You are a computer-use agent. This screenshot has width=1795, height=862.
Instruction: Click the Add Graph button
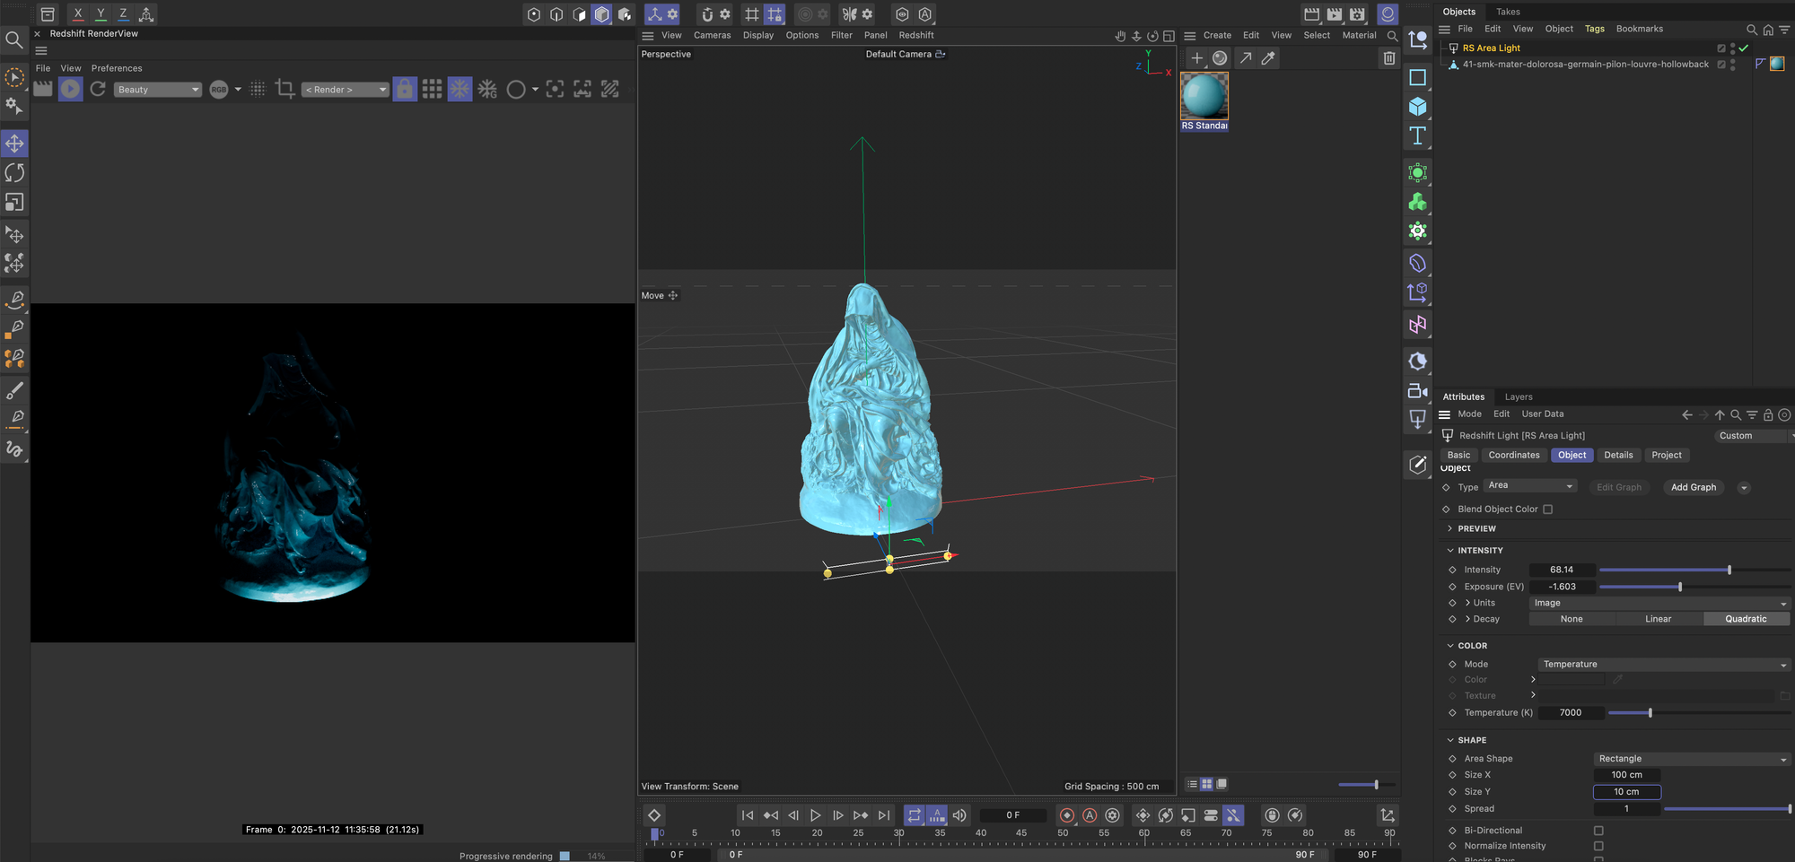1693,488
